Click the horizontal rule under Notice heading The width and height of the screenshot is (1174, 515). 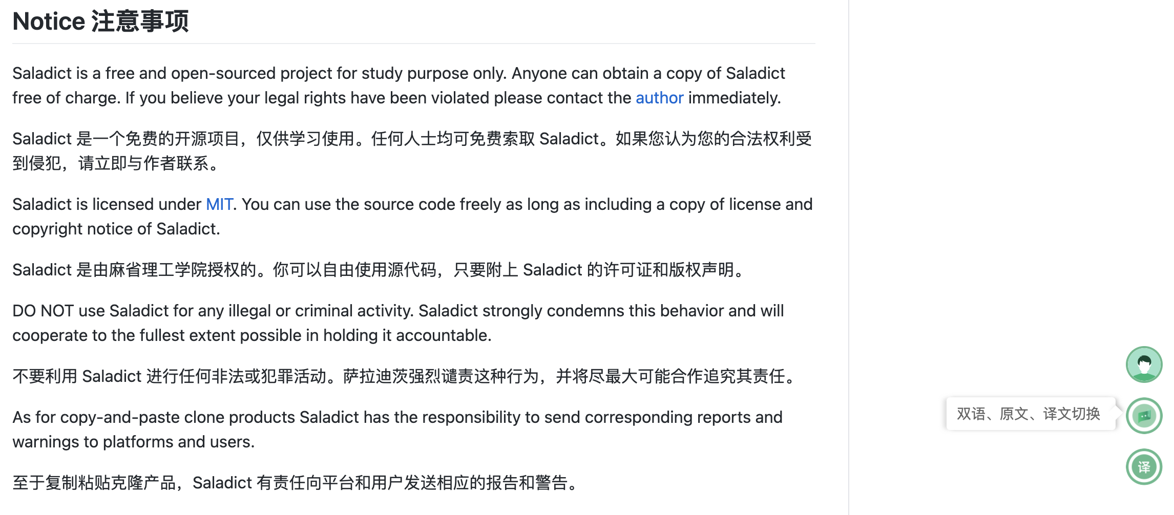[x=414, y=44]
